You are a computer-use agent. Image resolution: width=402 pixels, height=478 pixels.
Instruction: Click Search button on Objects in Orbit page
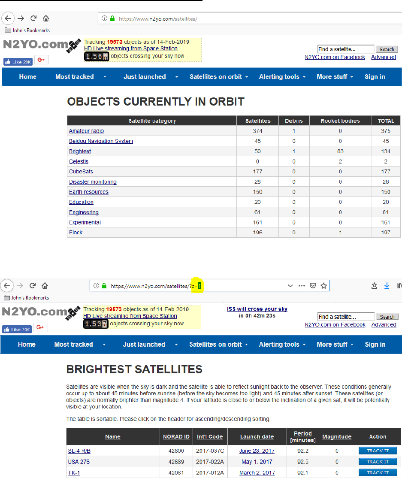point(387,49)
